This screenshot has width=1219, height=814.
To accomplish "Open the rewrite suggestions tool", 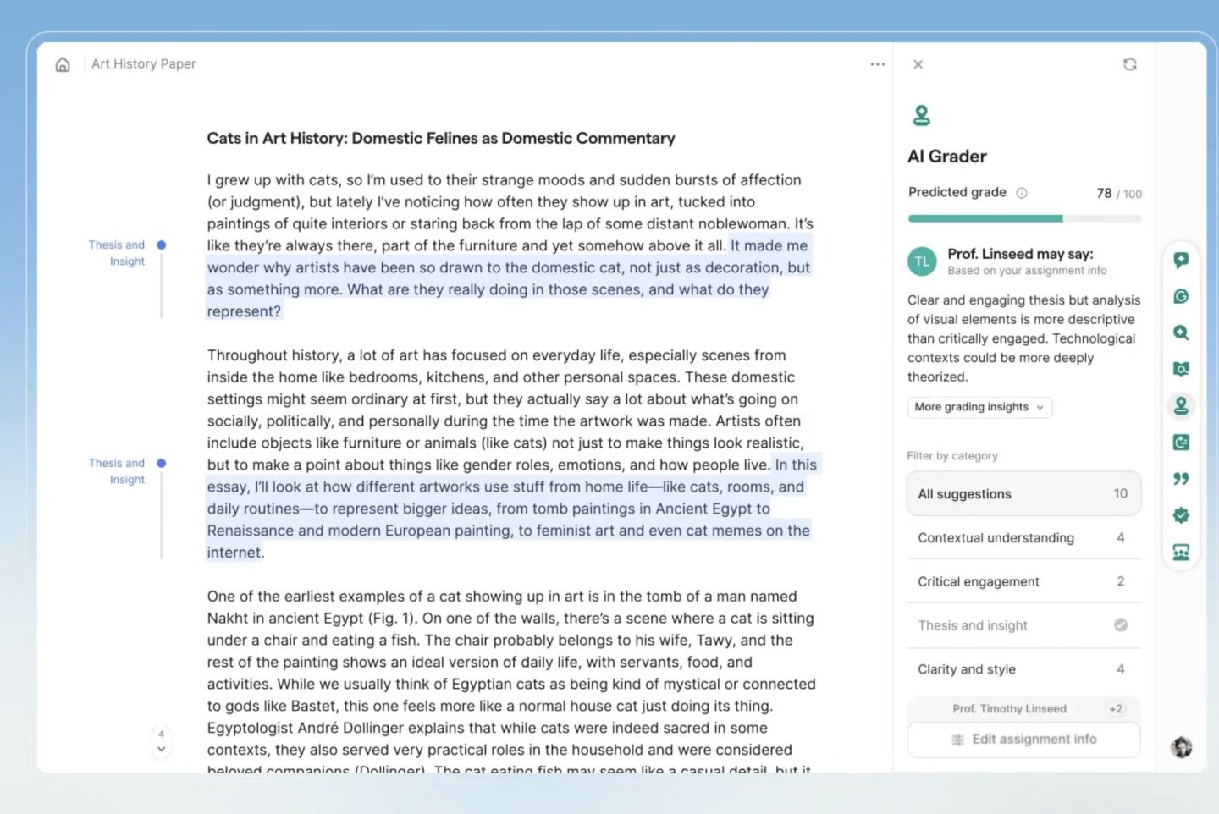I will coord(1181,442).
